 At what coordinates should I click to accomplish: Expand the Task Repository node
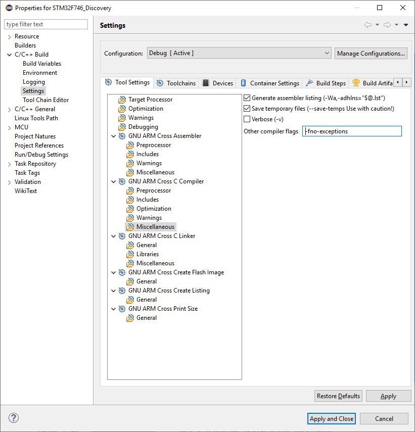pos(10,164)
